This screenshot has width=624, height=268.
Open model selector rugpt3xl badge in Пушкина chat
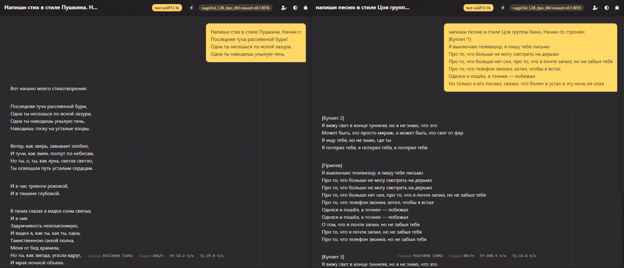(236, 8)
